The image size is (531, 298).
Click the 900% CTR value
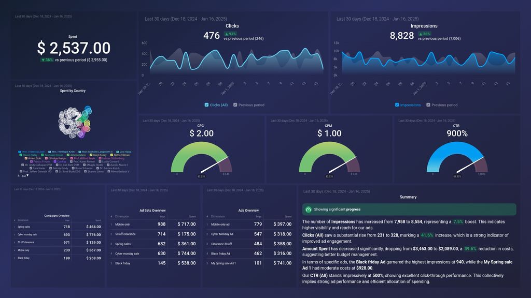point(457,133)
